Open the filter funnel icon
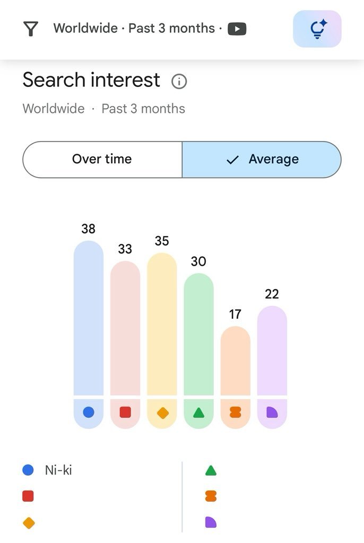 tap(30, 29)
